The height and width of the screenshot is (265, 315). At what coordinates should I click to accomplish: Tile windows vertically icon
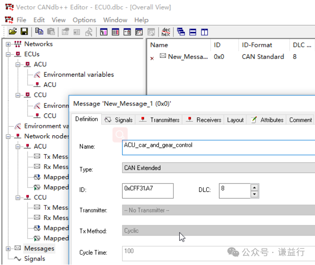[x=204, y=32]
